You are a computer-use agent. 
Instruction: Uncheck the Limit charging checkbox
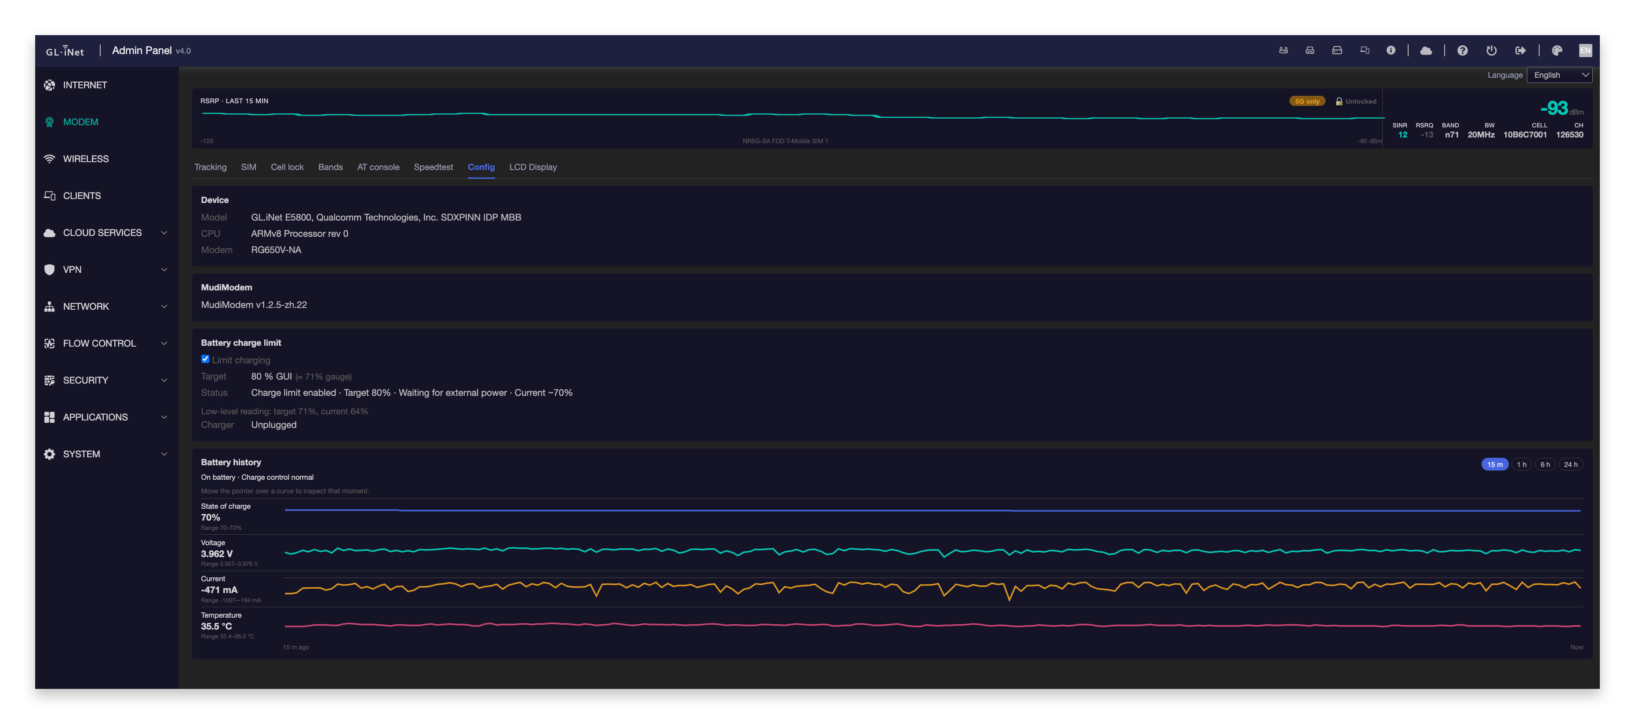[x=205, y=359]
